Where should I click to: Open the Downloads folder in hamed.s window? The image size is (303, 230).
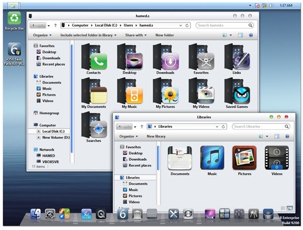point(165,57)
